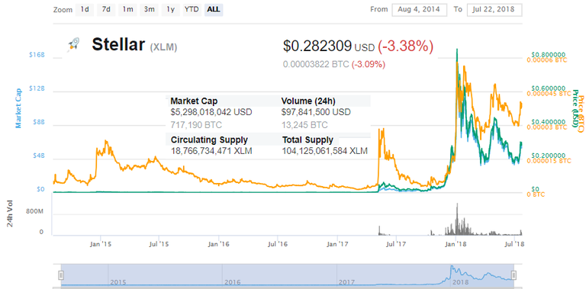Click the Market Cap axis label
586x289 pixels.
(18, 108)
